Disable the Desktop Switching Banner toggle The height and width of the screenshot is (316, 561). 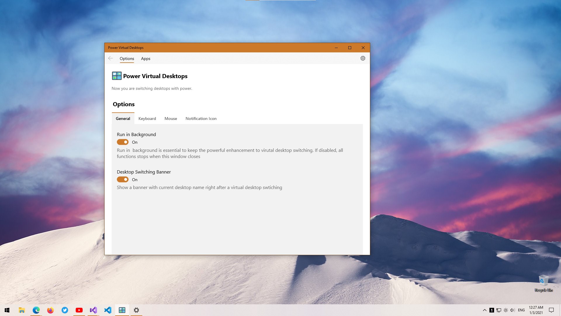[x=123, y=180]
